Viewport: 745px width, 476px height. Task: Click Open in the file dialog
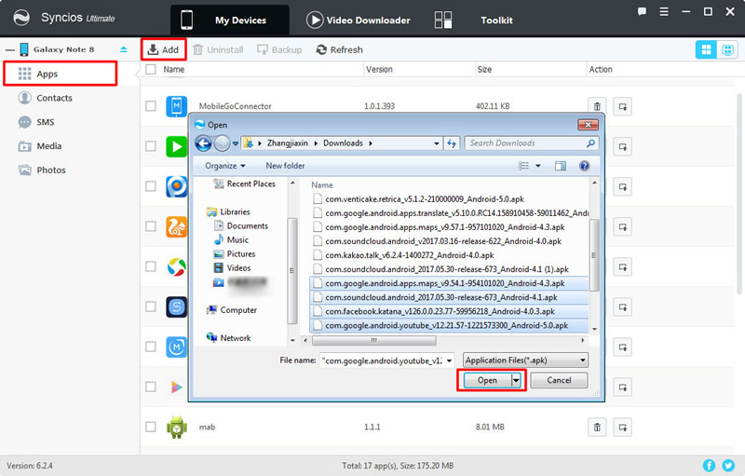tap(487, 380)
